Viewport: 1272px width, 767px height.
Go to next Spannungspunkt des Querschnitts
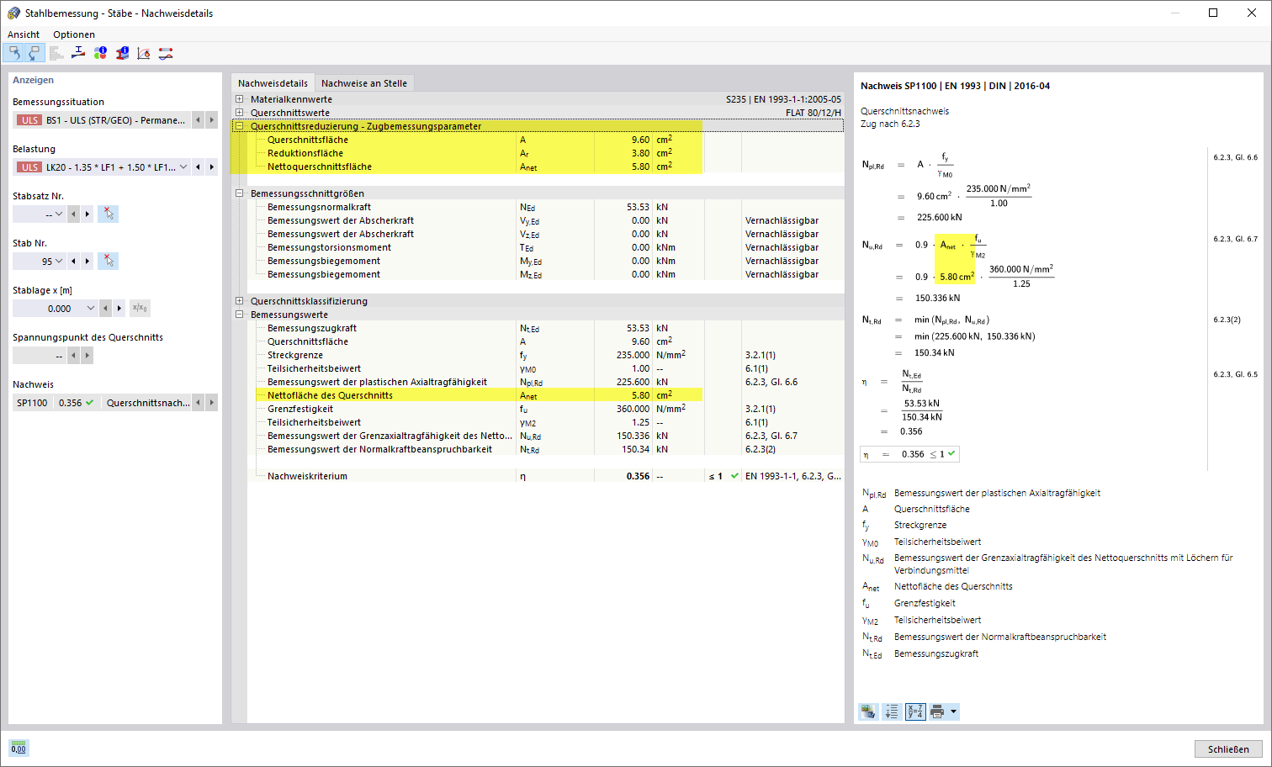click(87, 355)
